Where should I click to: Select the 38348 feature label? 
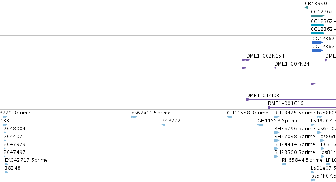[x=12, y=168]
